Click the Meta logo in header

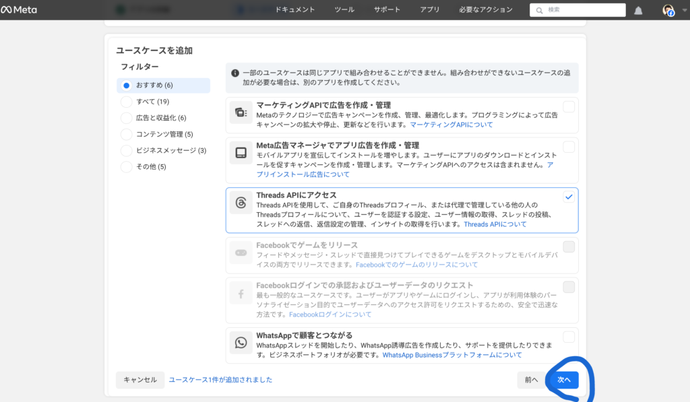click(19, 10)
